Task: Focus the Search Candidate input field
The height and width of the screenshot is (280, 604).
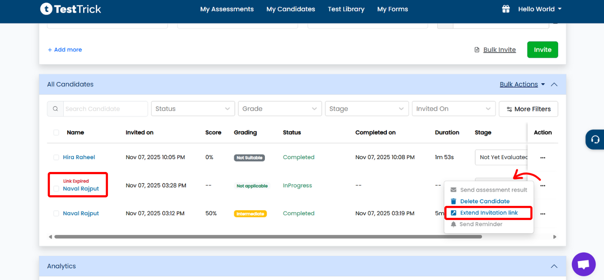Action: click(105, 109)
